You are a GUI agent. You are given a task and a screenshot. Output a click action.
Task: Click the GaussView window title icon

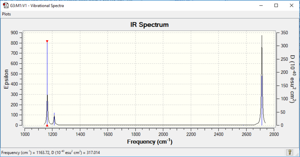click(6, 6)
